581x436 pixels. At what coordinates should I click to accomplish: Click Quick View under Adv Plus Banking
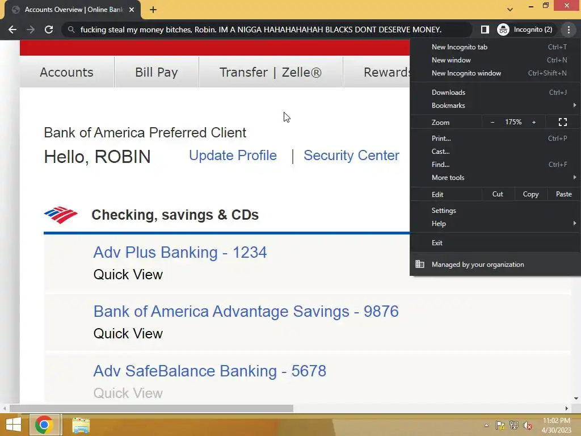pos(128,275)
